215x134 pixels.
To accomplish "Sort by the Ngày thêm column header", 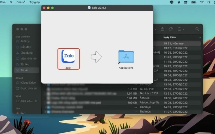I will click(x=170, y=37).
